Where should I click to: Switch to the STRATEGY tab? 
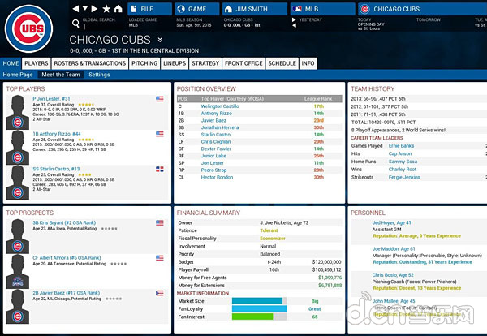pyautogui.click(x=205, y=63)
